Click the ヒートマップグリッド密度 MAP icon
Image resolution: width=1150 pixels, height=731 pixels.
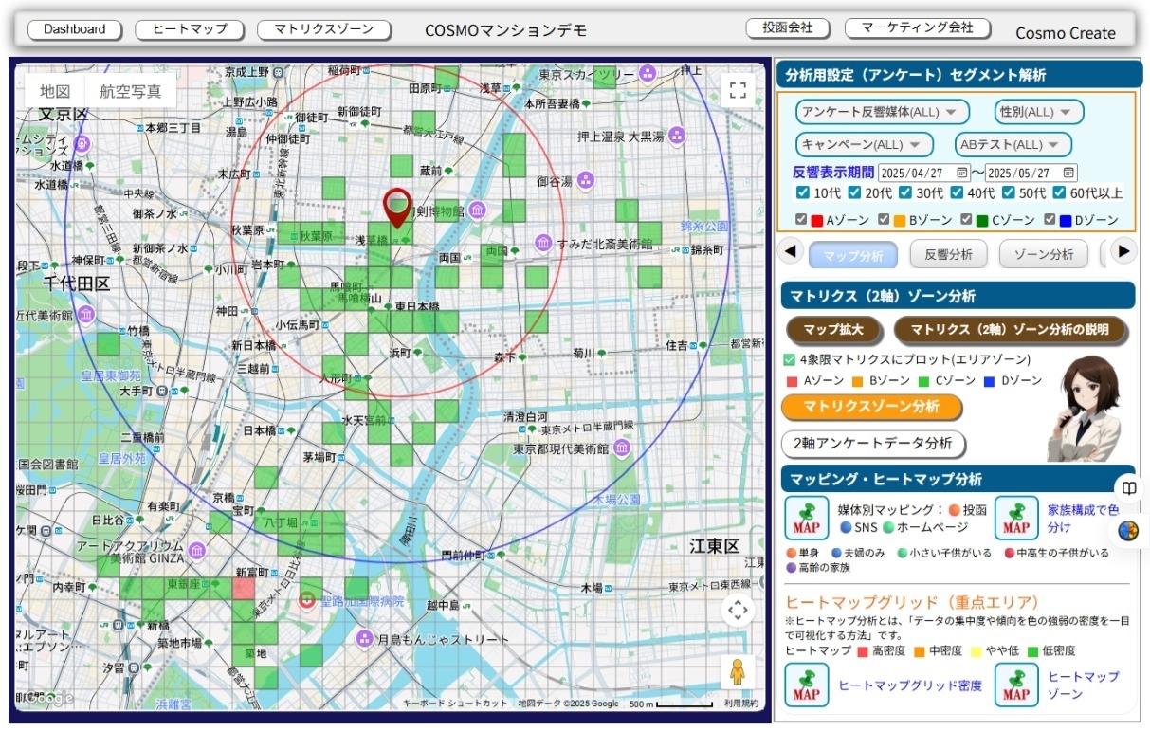tap(807, 685)
